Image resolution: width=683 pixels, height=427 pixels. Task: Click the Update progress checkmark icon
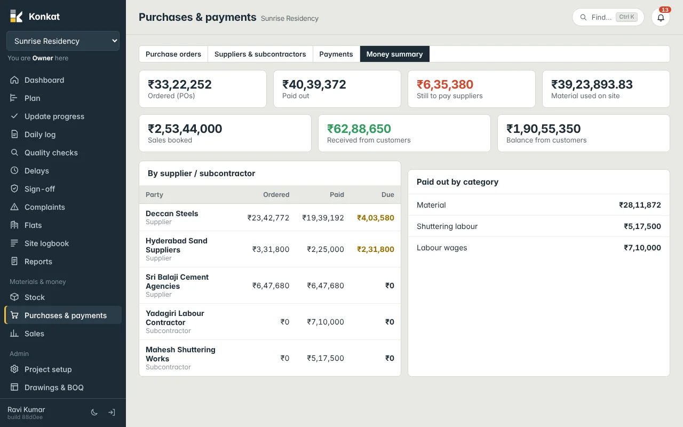(14, 116)
